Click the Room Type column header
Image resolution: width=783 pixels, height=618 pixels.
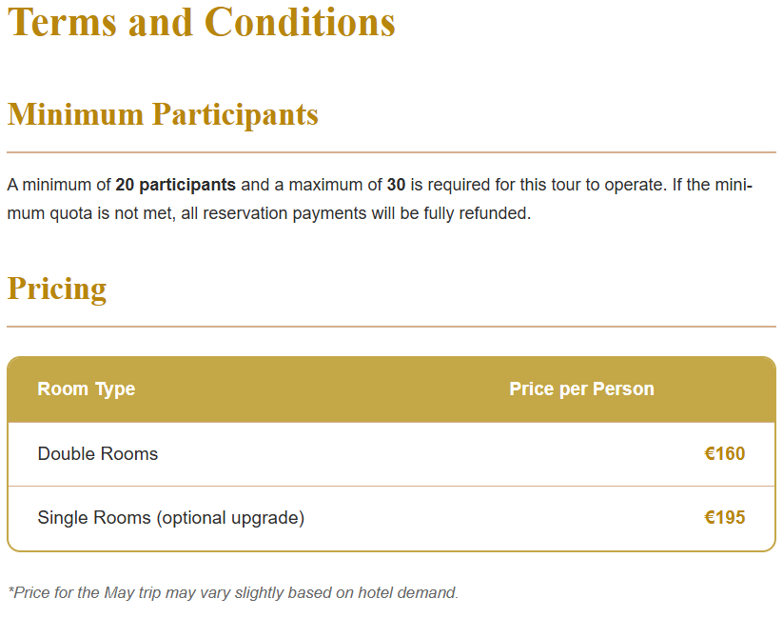pyautogui.click(x=87, y=389)
